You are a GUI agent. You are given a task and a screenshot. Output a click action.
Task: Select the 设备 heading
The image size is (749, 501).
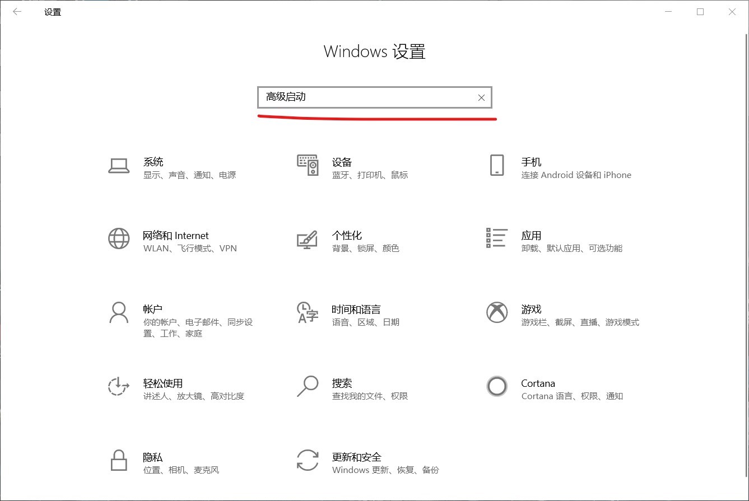tap(342, 162)
